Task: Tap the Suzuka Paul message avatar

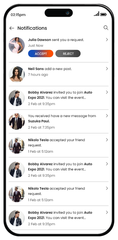Action: click(x=17, y=121)
